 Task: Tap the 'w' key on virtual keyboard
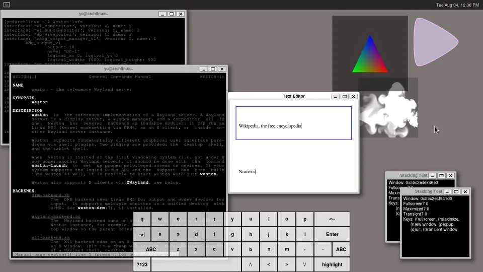[x=160, y=219]
